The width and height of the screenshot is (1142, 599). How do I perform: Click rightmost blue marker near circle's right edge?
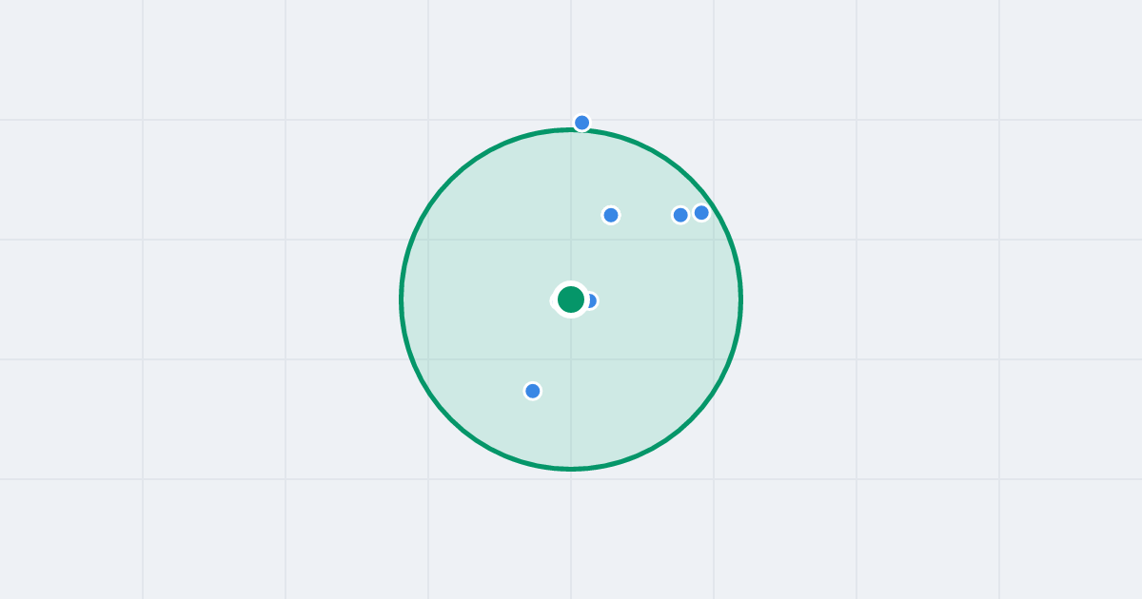(x=701, y=213)
